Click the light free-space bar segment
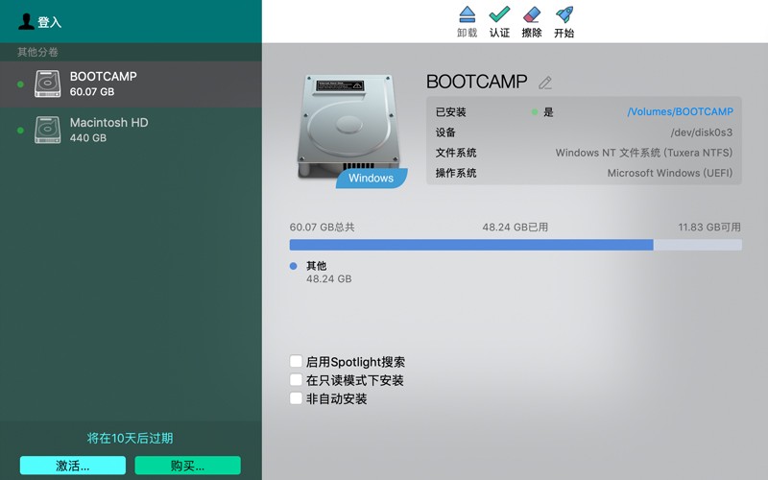The height and width of the screenshot is (480, 768). [x=698, y=245]
